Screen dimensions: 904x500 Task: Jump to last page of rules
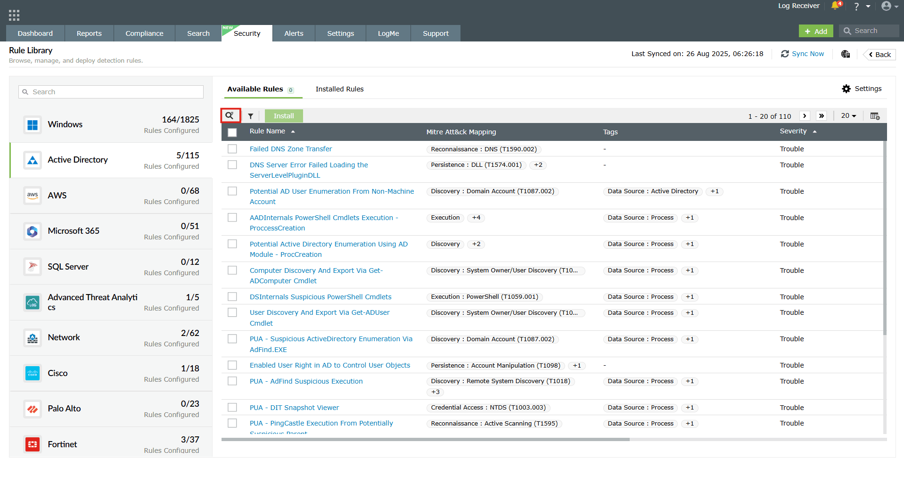pyautogui.click(x=822, y=116)
